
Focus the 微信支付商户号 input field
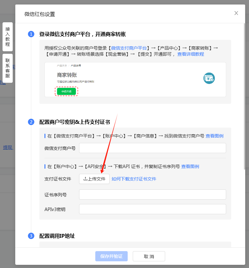pos(152,148)
